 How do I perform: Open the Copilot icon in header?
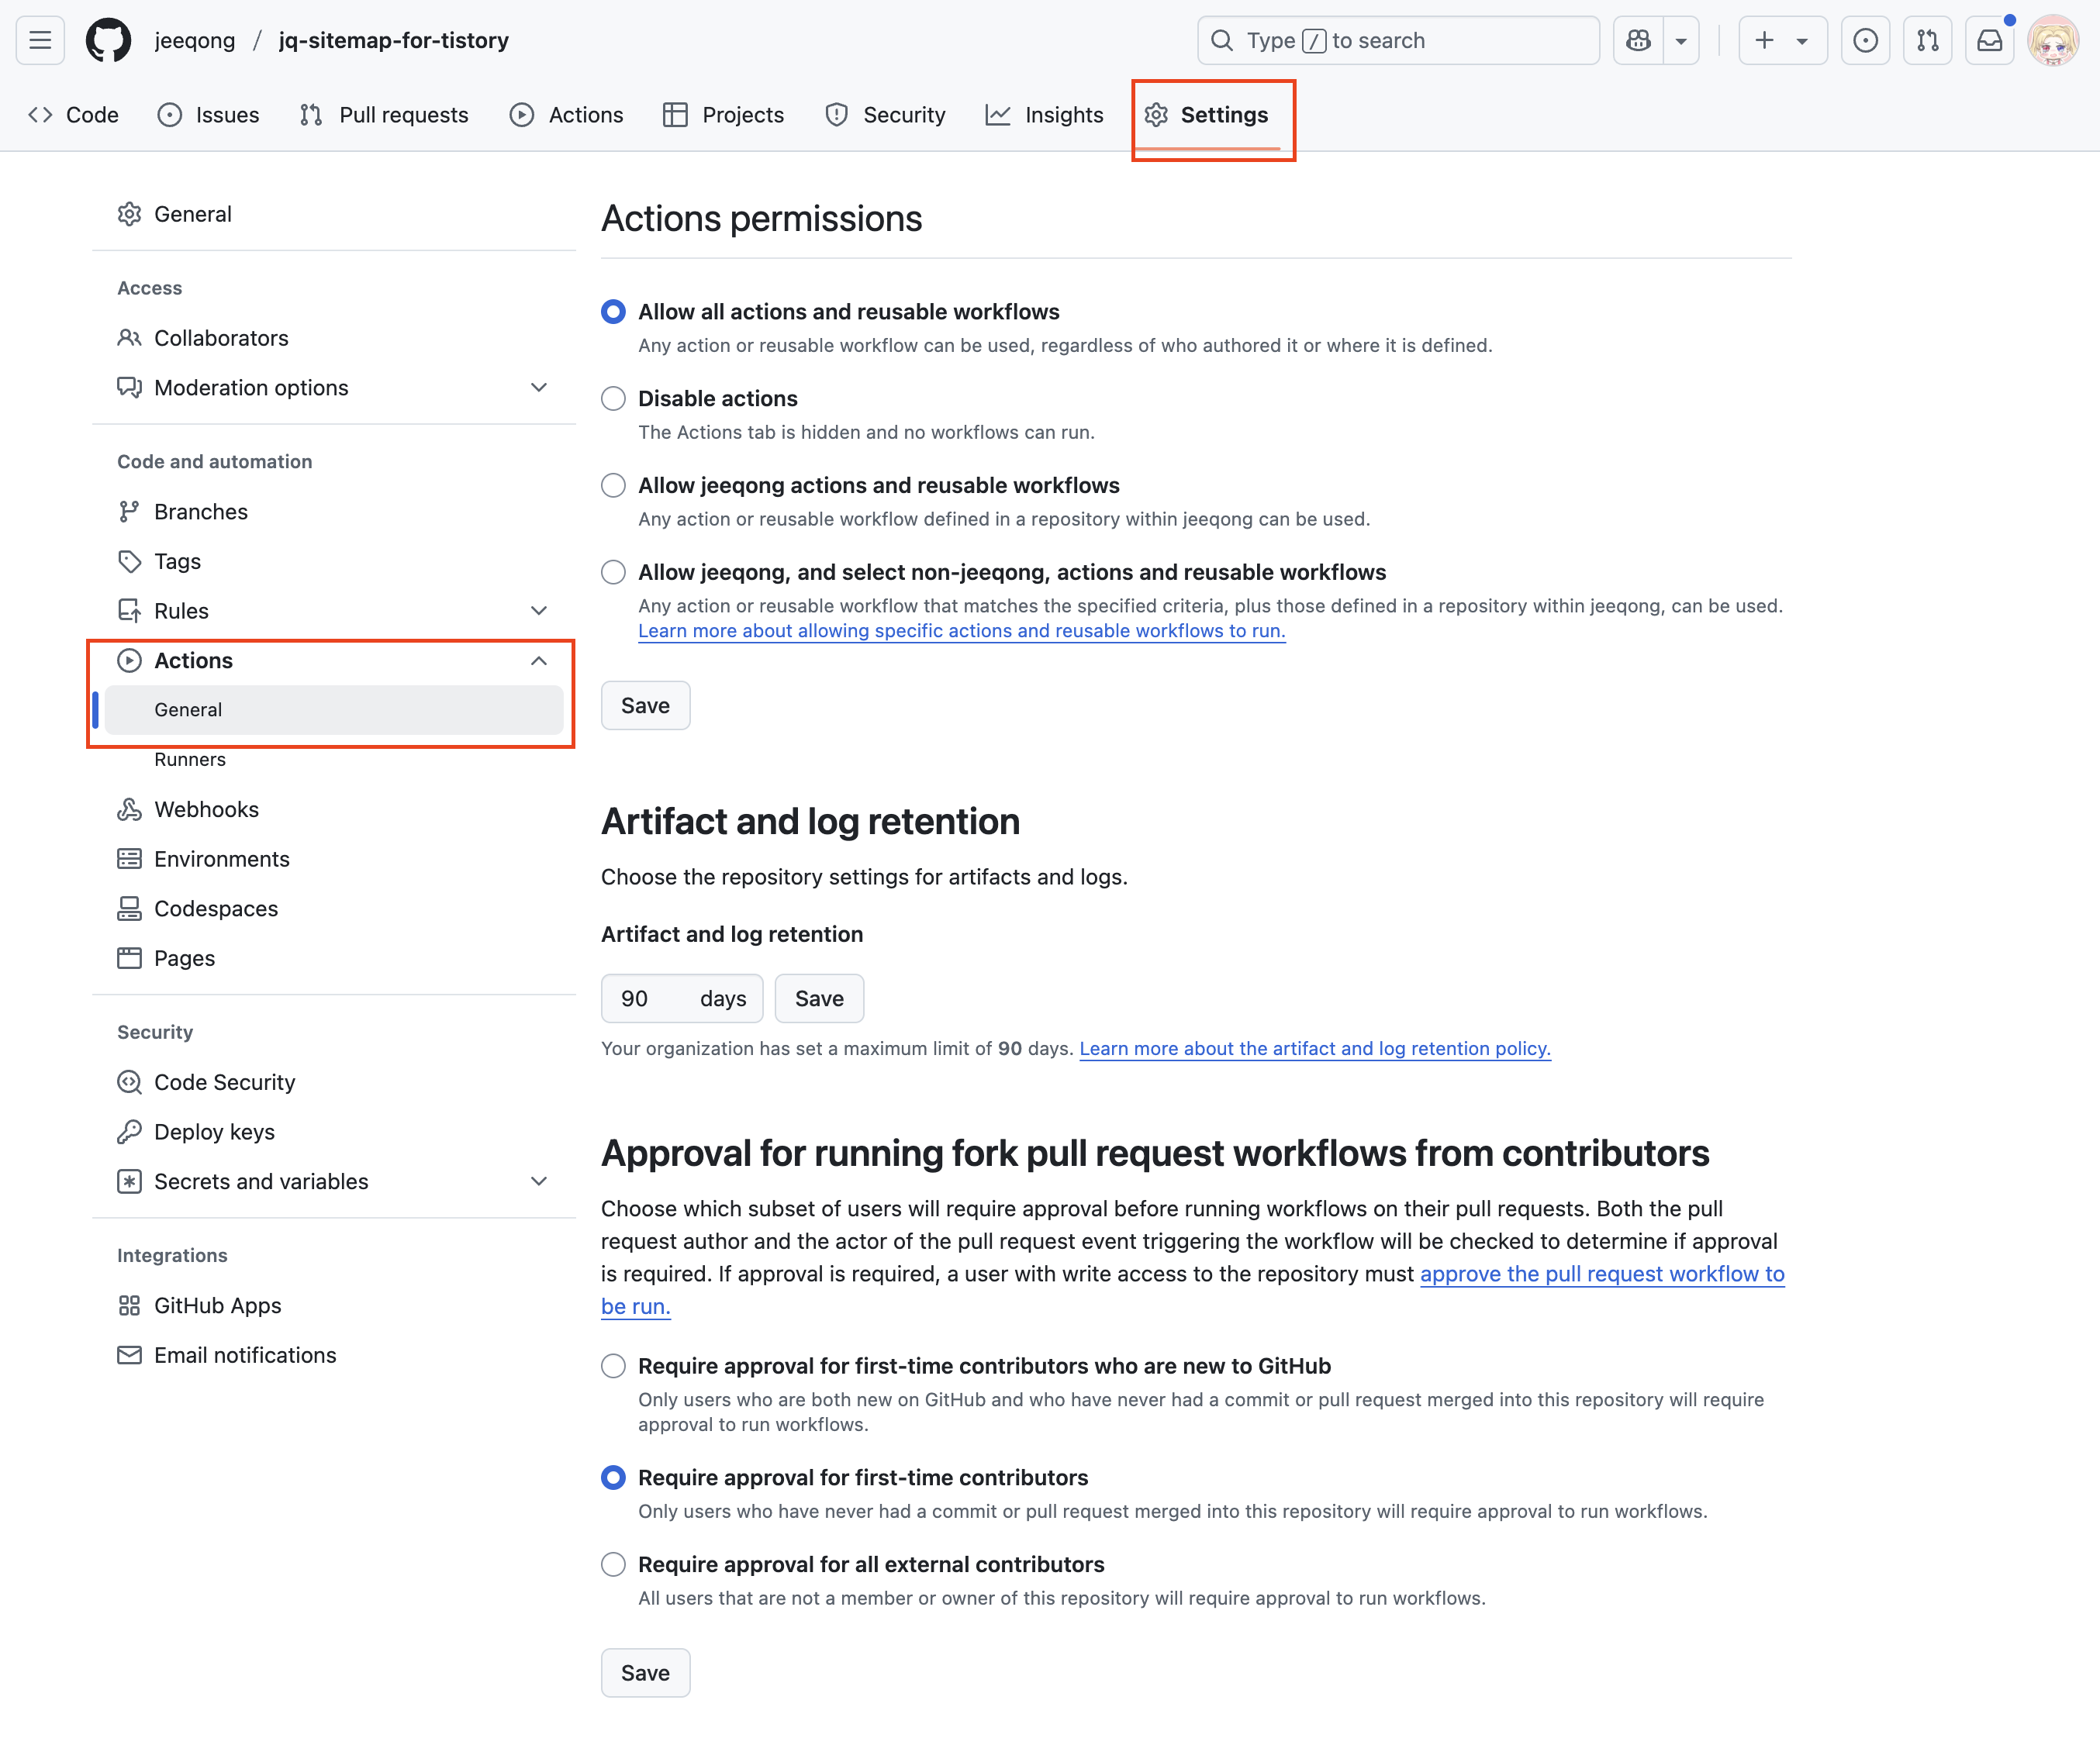(1638, 40)
